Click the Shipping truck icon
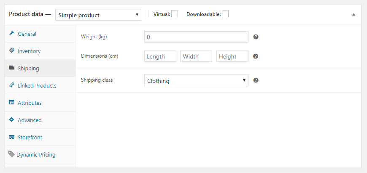 (11, 68)
